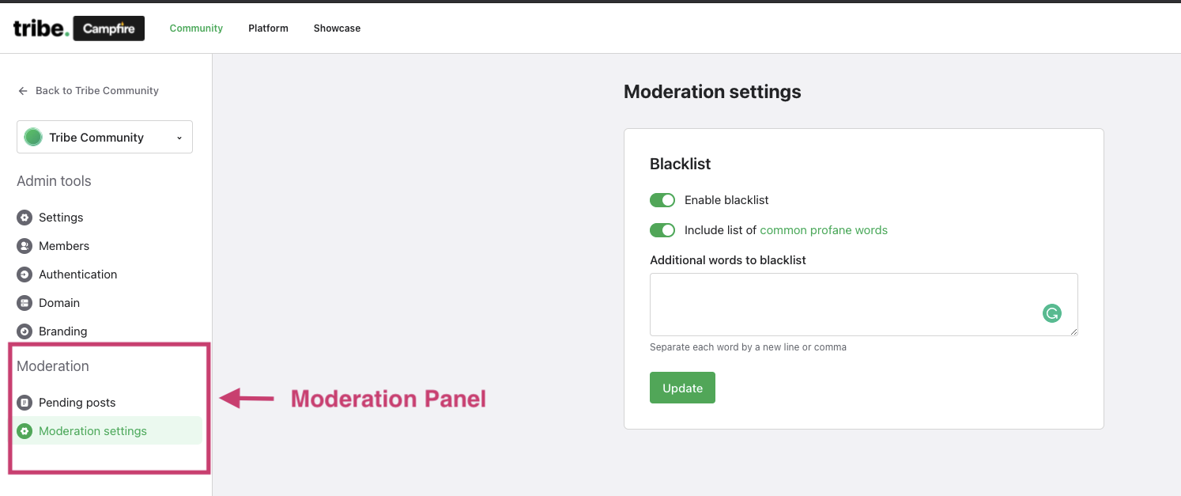Image resolution: width=1181 pixels, height=496 pixels.
Task: Open the common profane words link
Action: pyautogui.click(x=824, y=230)
